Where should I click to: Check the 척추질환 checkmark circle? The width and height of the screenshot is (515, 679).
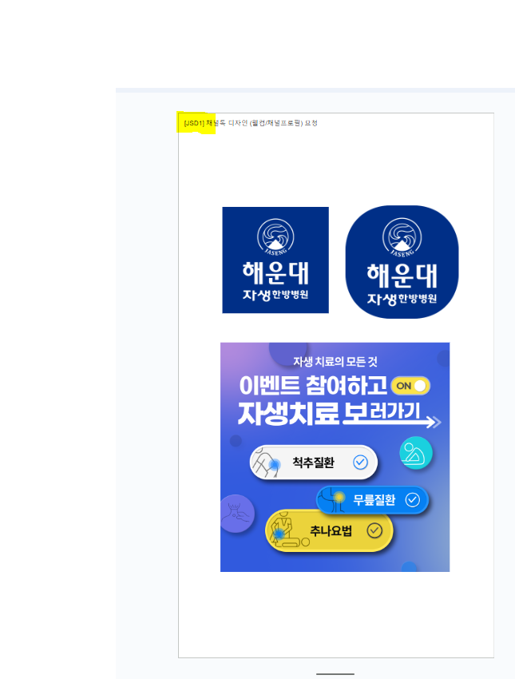click(360, 463)
